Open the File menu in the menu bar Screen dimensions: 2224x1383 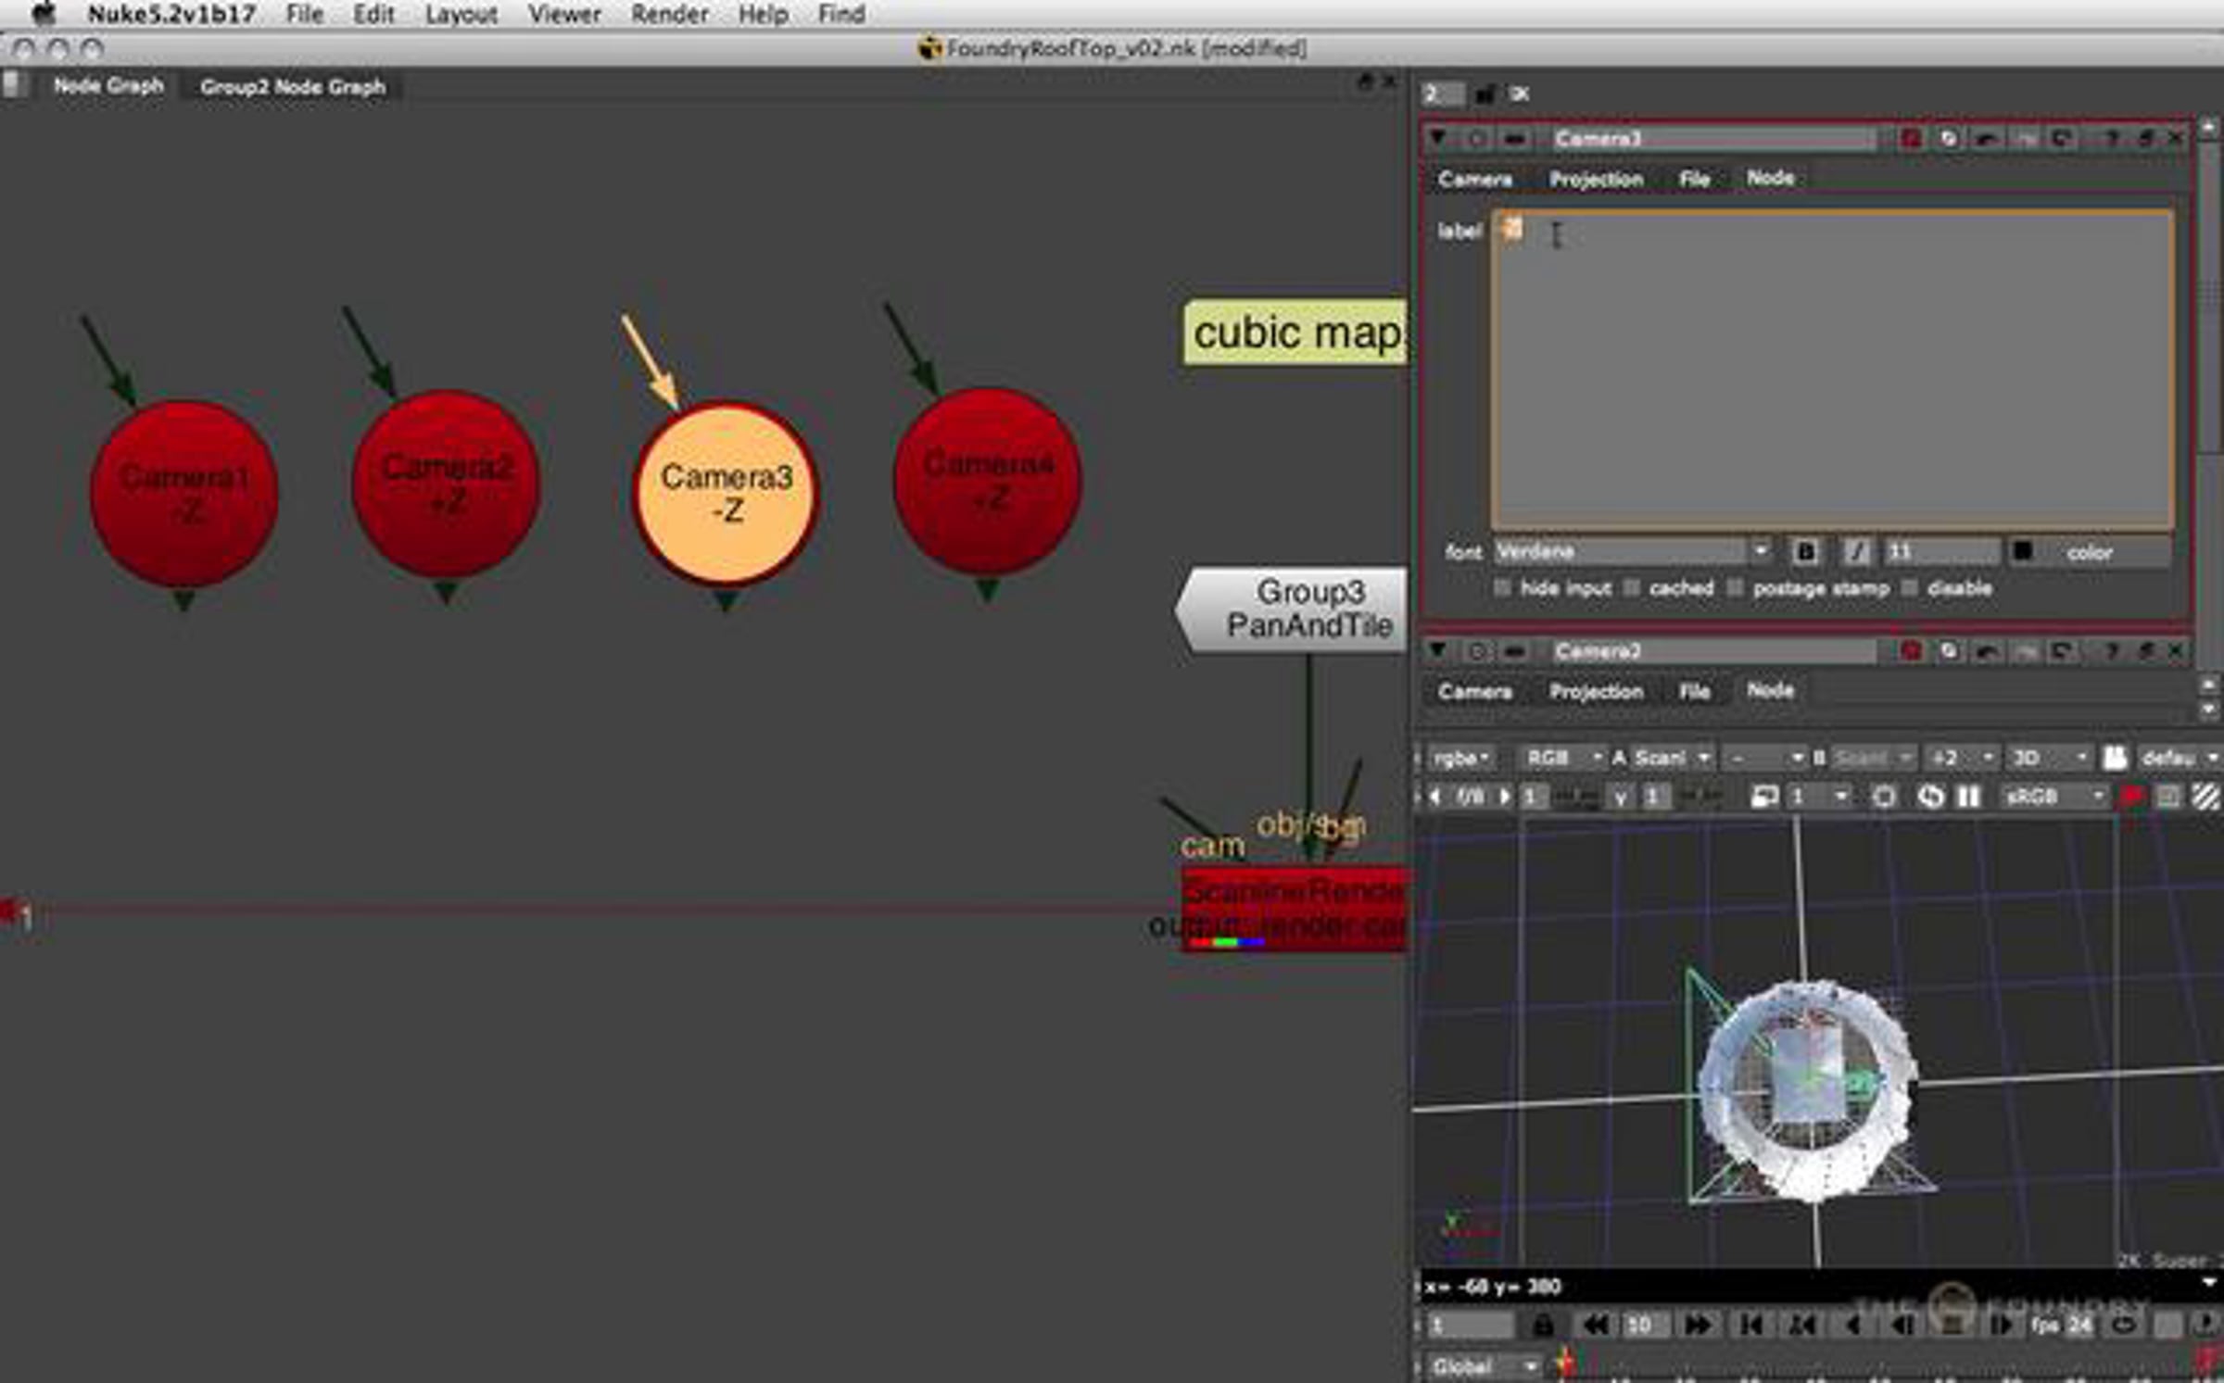click(x=304, y=14)
